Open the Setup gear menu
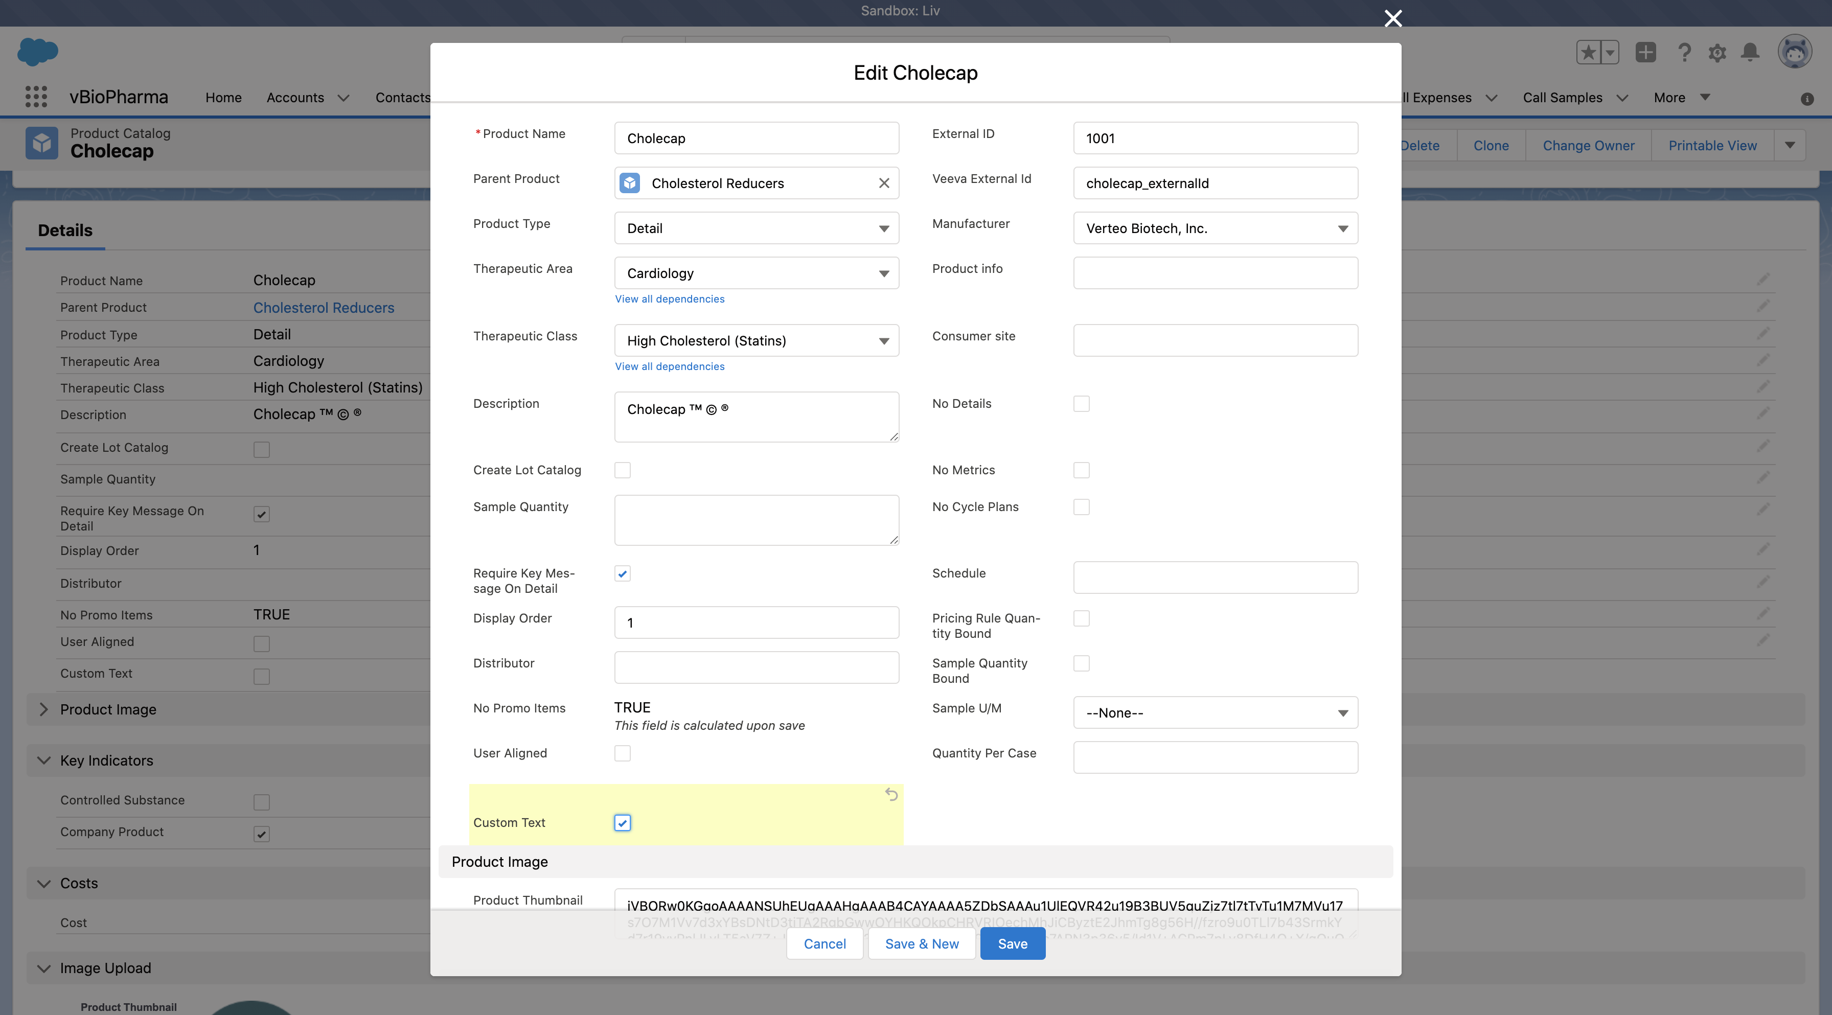1832x1015 pixels. click(1717, 53)
